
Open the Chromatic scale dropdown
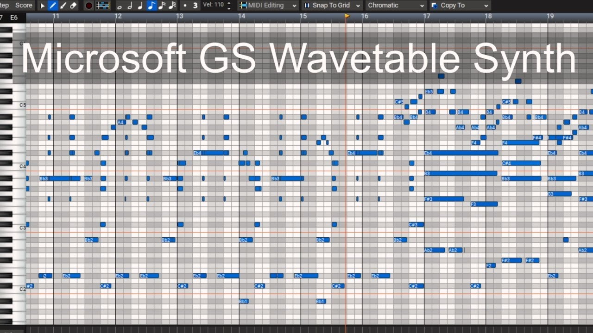click(396, 6)
